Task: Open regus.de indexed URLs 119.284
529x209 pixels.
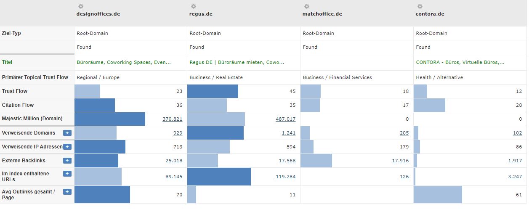Action: coord(286,177)
